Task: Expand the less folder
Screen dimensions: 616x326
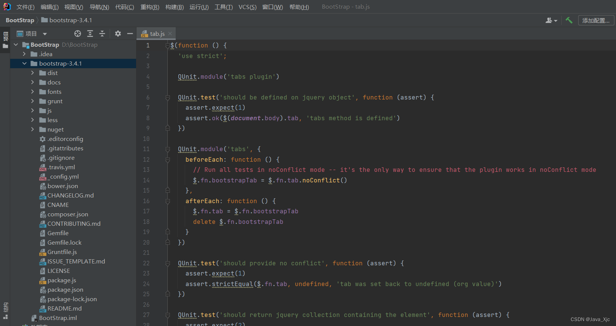Action: 32,120
